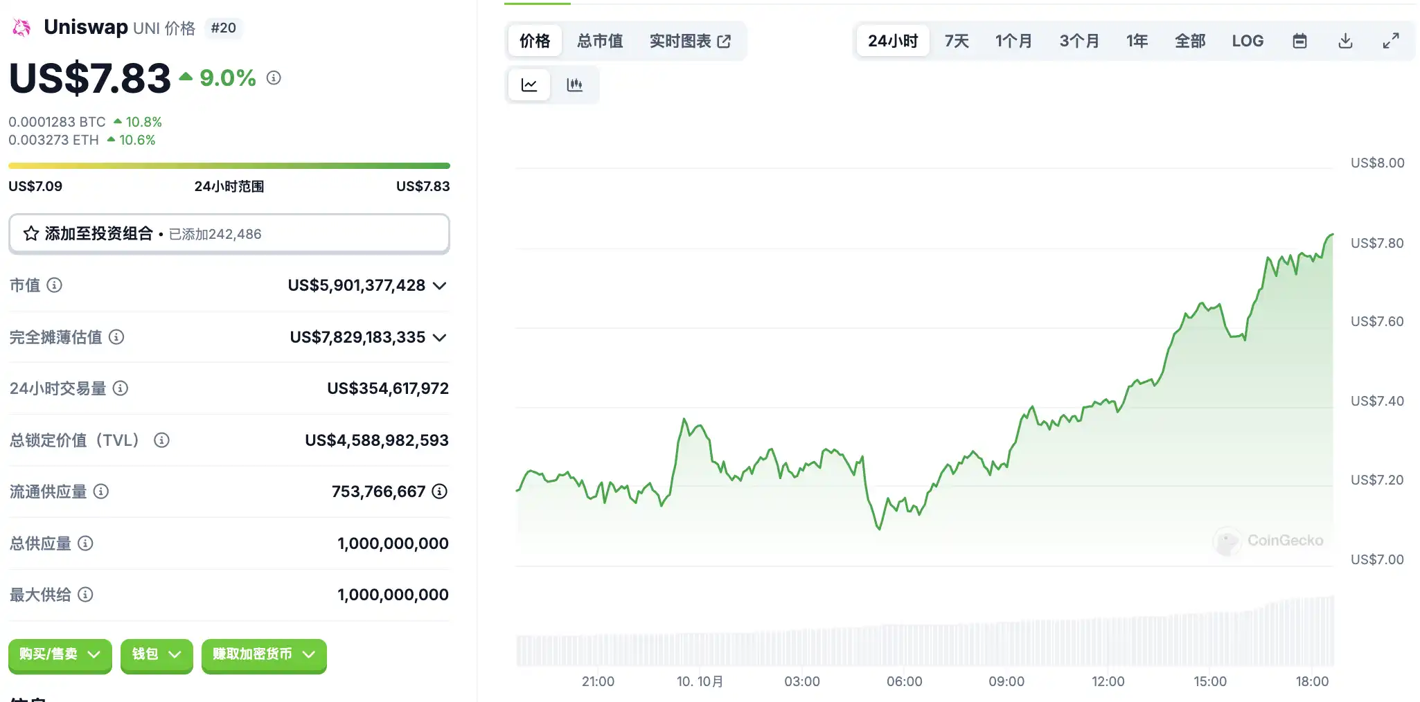This screenshot has height=702, width=1420.
Task: Click the 24小时范围 price range bar
Action: tap(229, 166)
